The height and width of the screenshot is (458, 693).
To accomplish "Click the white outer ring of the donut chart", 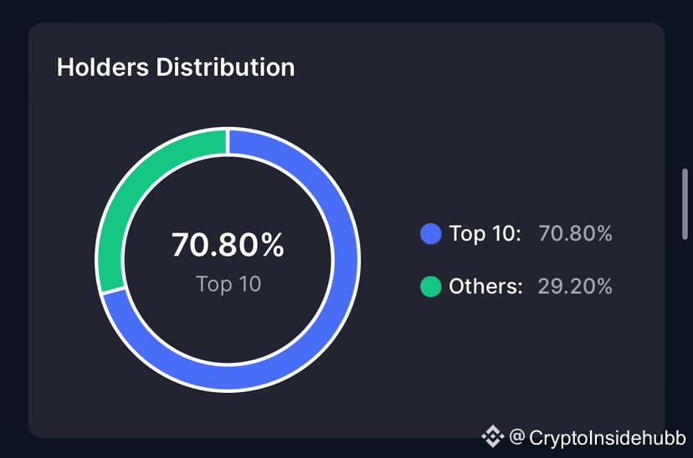I will 359,260.
